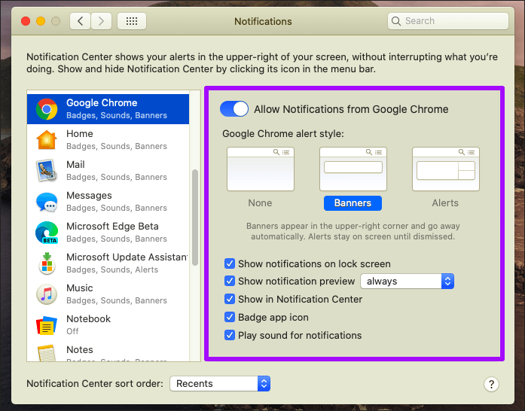Click the yellow minimize window button
The width and height of the screenshot is (525, 411).
41,21
